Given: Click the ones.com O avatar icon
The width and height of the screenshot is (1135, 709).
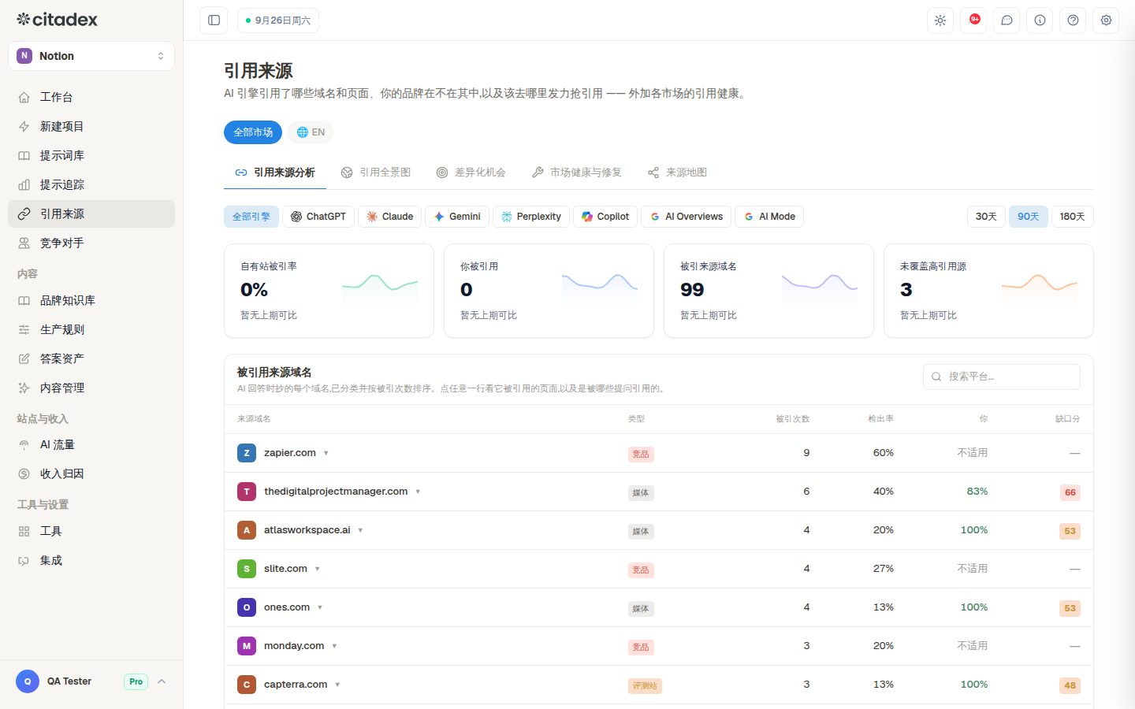Looking at the screenshot, I should click(247, 607).
